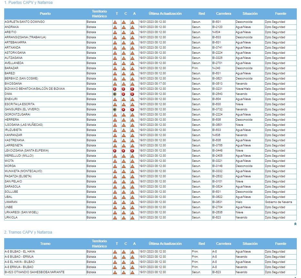Click red T-column icon for Lekoizgana (Santa Eufemia)
This screenshot has height=278, width=301.
[115, 151]
